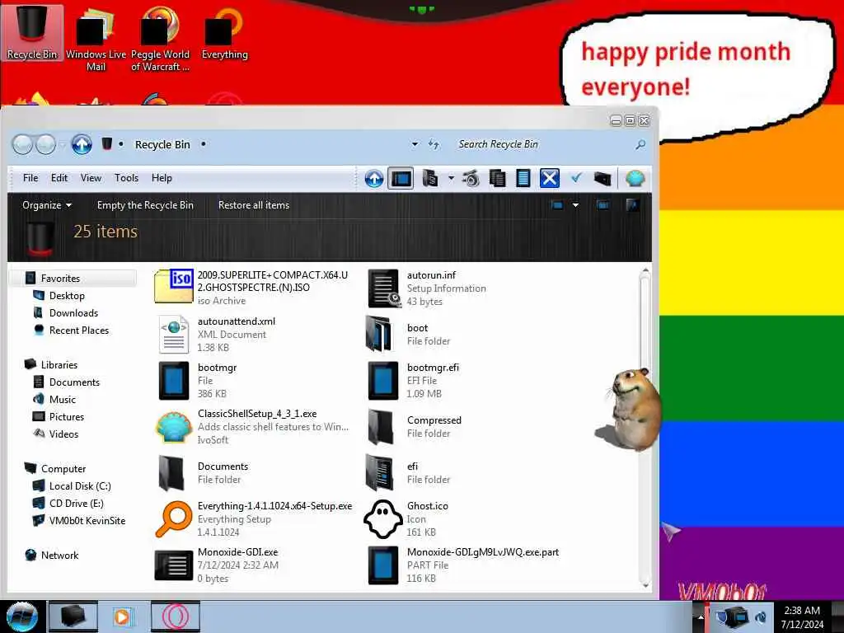Click the black card toolbar icon
This screenshot has width=844, height=633.
pyautogui.click(x=603, y=178)
